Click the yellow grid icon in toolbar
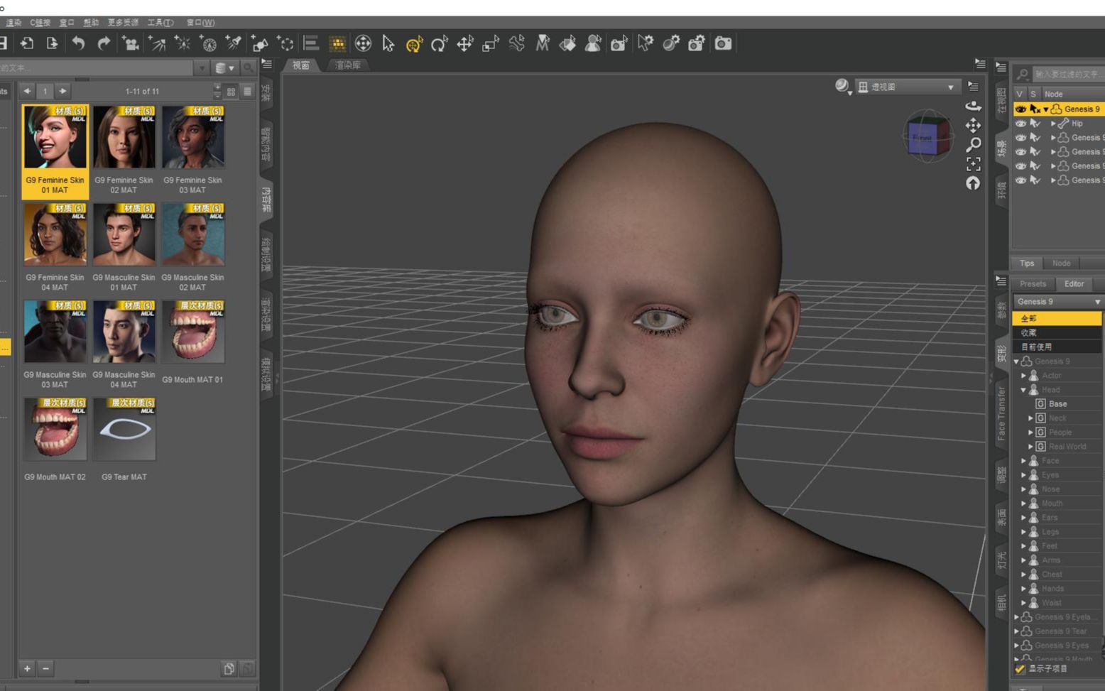The image size is (1105, 691). point(337,43)
